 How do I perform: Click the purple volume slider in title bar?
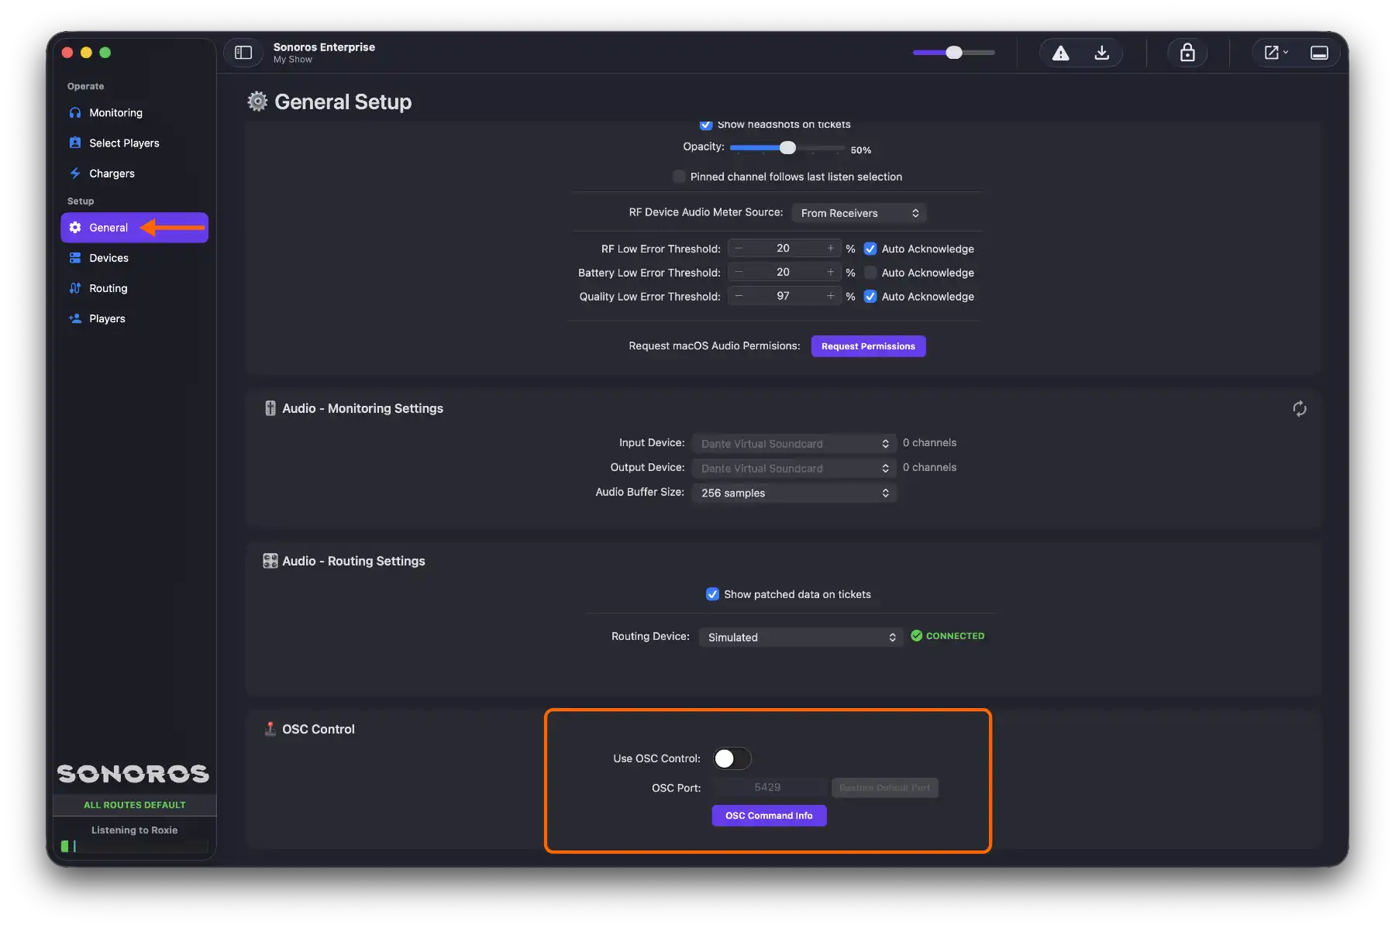click(x=953, y=53)
